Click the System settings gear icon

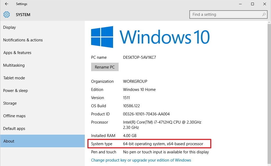coord(7,14)
